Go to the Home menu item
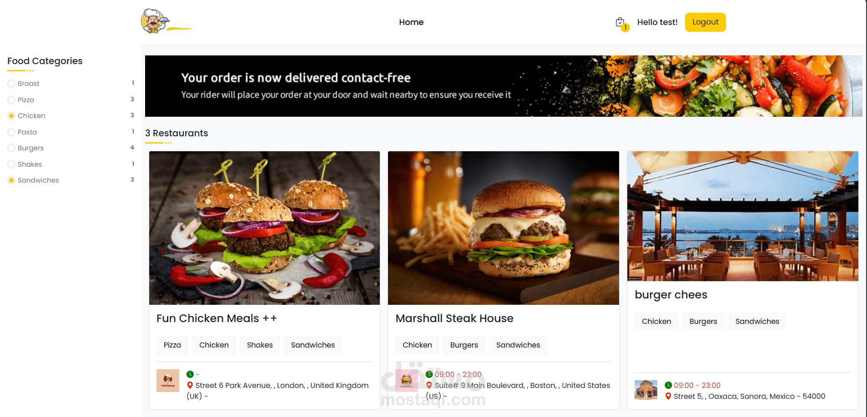867x417 pixels. click(411, 22)
